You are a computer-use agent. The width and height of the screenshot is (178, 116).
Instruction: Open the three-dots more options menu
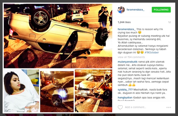(169, 107)
